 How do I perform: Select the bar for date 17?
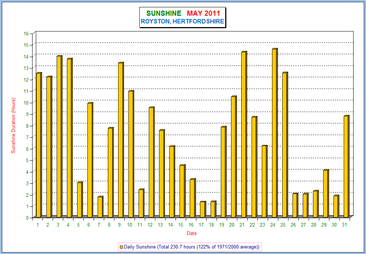point(203,209)
